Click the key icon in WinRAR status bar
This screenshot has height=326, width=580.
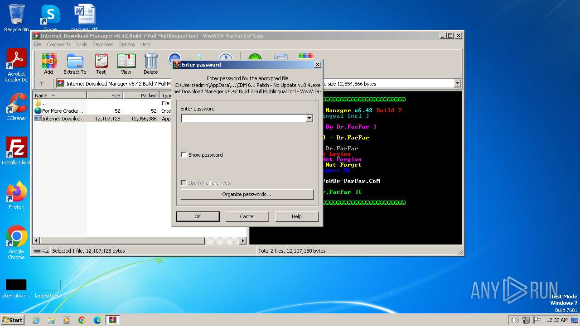pyautogui.click(x=46, y=251)
